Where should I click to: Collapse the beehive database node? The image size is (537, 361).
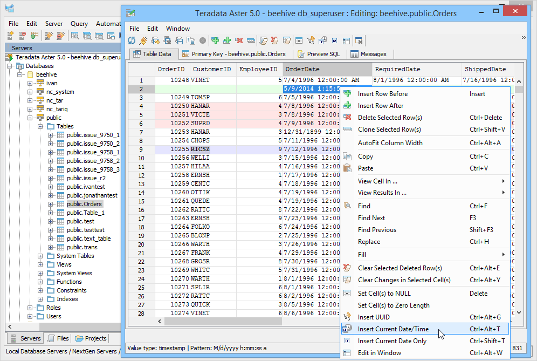coord(19,74)
